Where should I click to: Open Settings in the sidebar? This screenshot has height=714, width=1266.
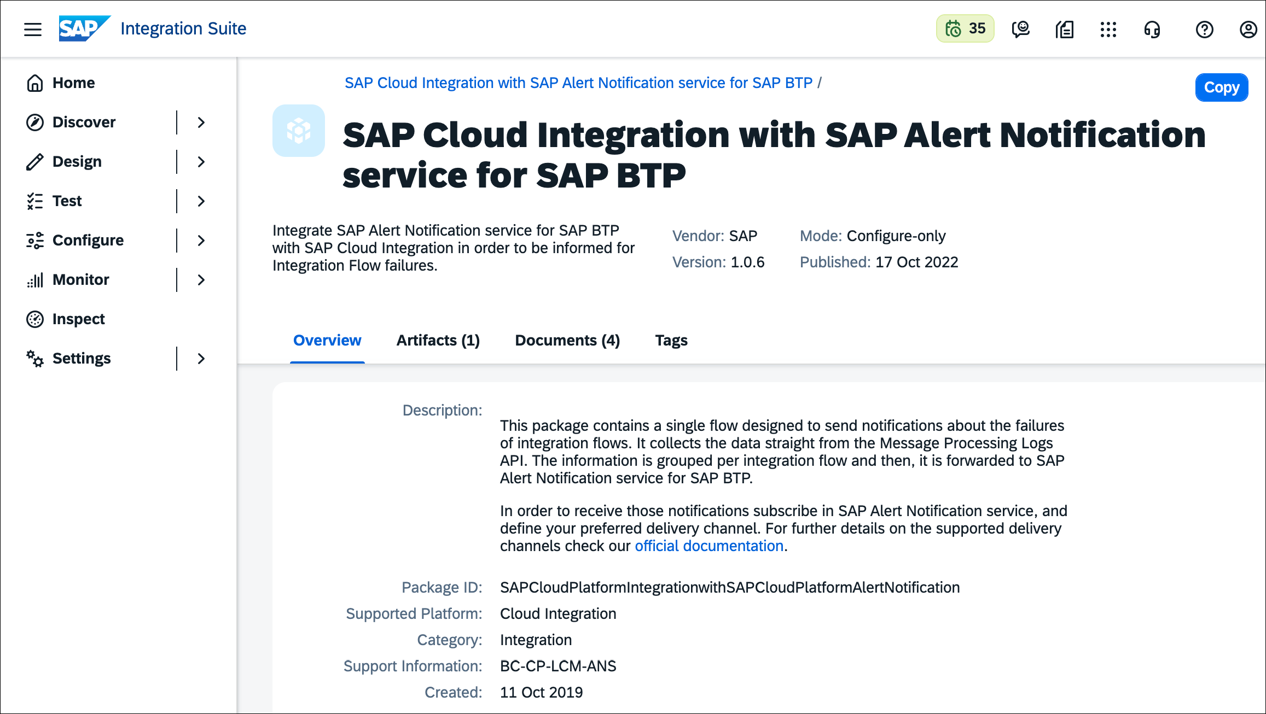[82, 359]
